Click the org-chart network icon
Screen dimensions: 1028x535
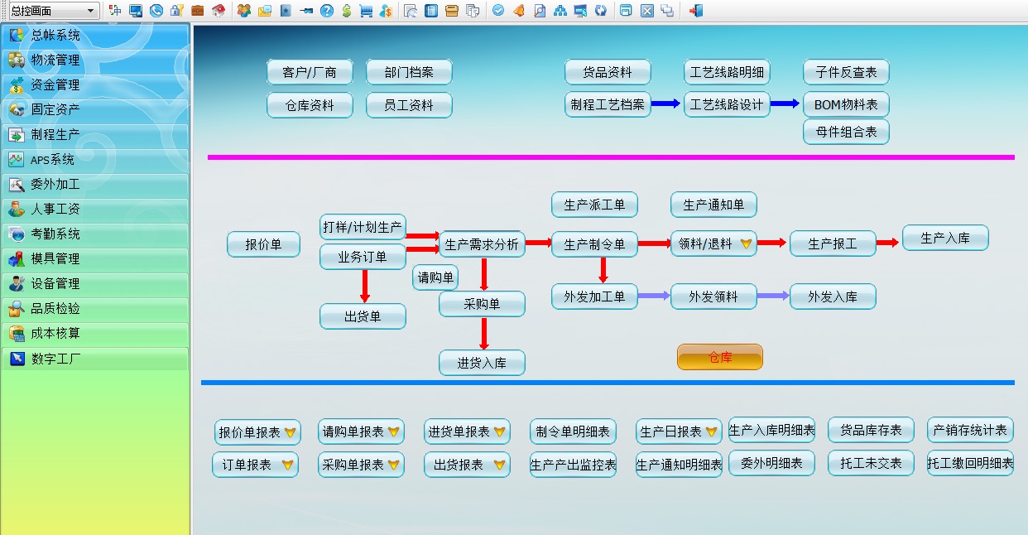[560, 11]
